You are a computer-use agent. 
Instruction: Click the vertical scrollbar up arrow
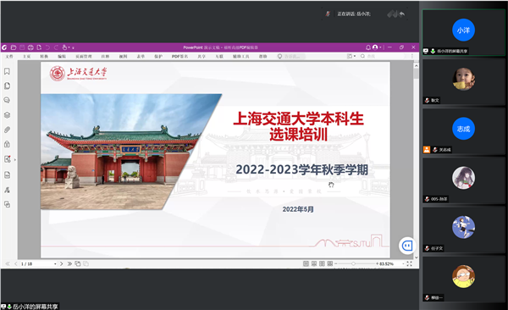[x=416, y=65]
